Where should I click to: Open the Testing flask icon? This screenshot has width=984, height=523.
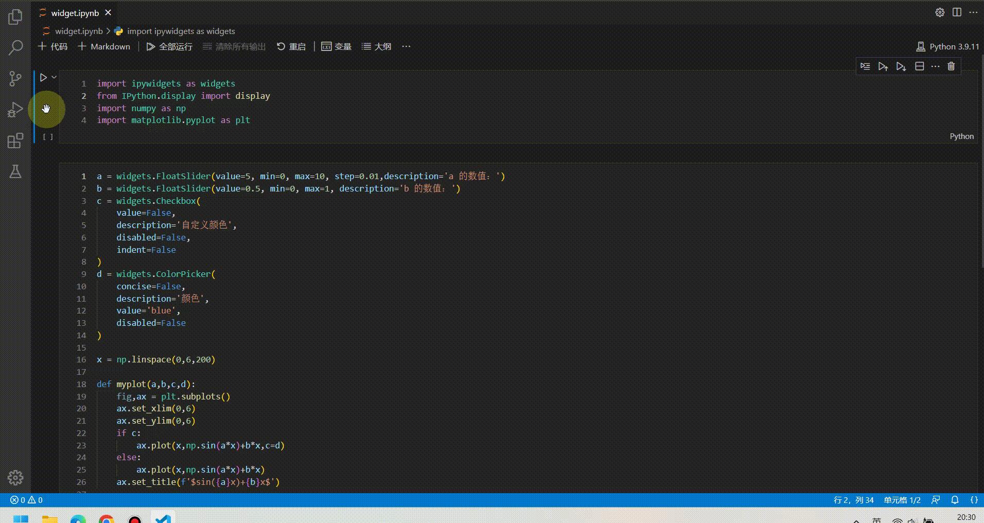(15, 171)
